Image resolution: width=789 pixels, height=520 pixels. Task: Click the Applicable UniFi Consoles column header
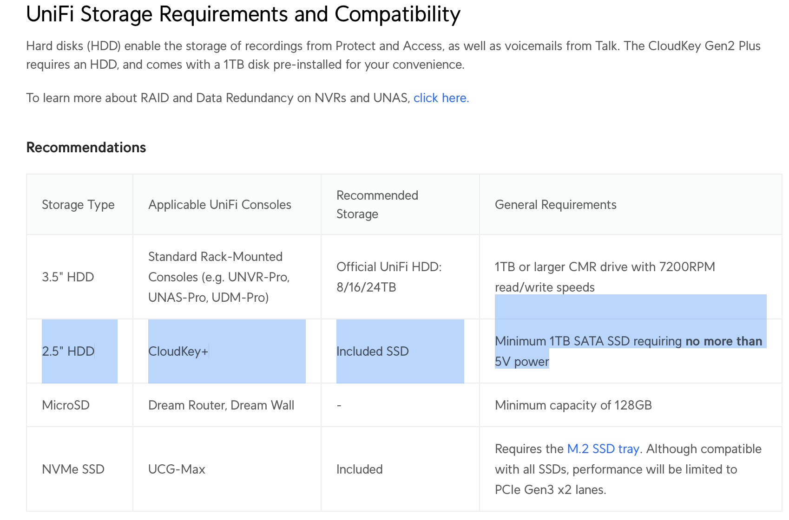(219, 205)
